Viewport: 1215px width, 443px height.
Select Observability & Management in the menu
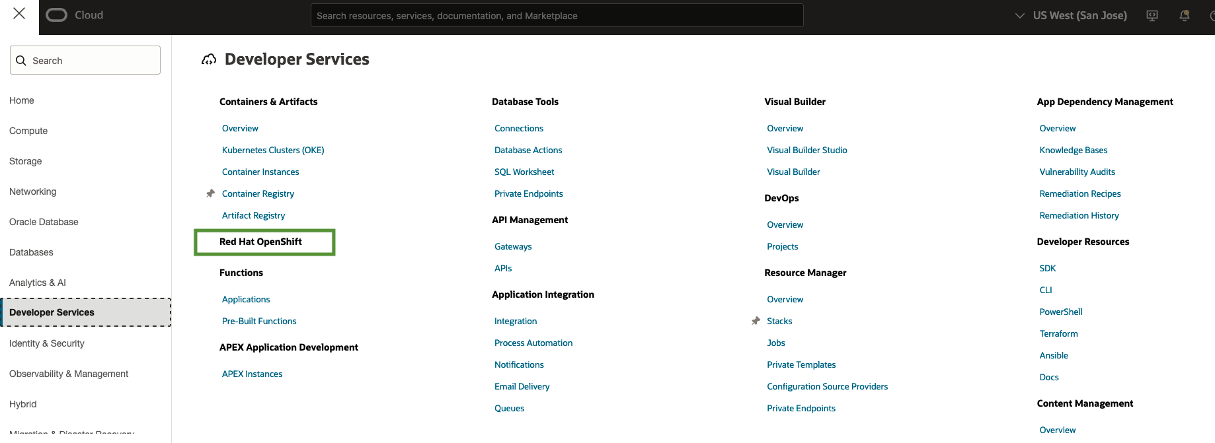tap(69, 374)
